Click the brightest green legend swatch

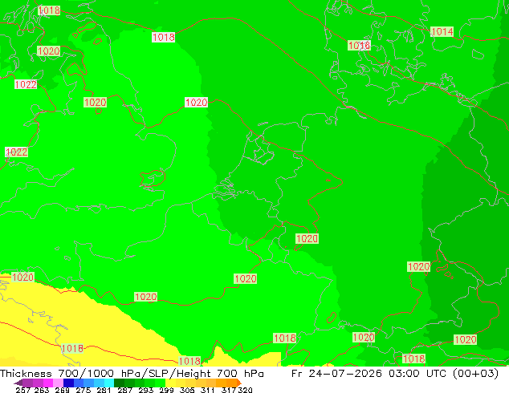pyautogui.click(x=161, y=383)
